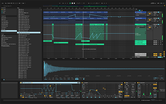
Task: Toggle the Compressor device activator
Action: [138, 83]
